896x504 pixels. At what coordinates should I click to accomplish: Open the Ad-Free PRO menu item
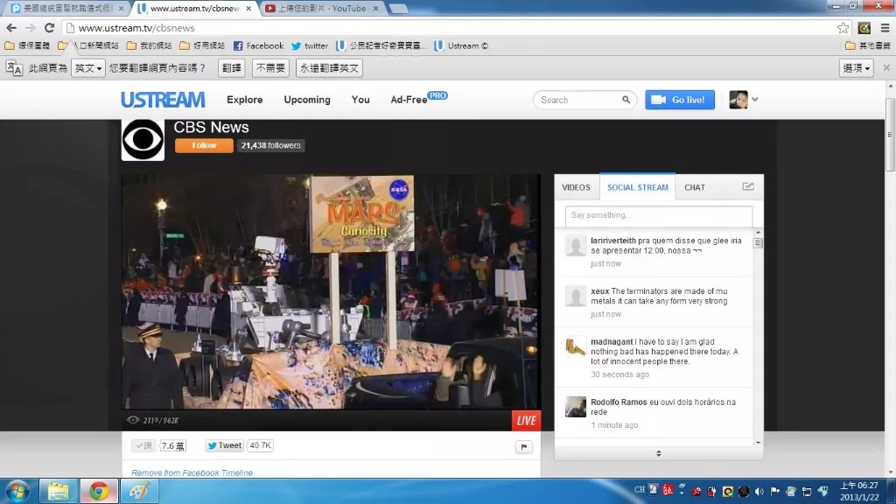tap(419, 98)
